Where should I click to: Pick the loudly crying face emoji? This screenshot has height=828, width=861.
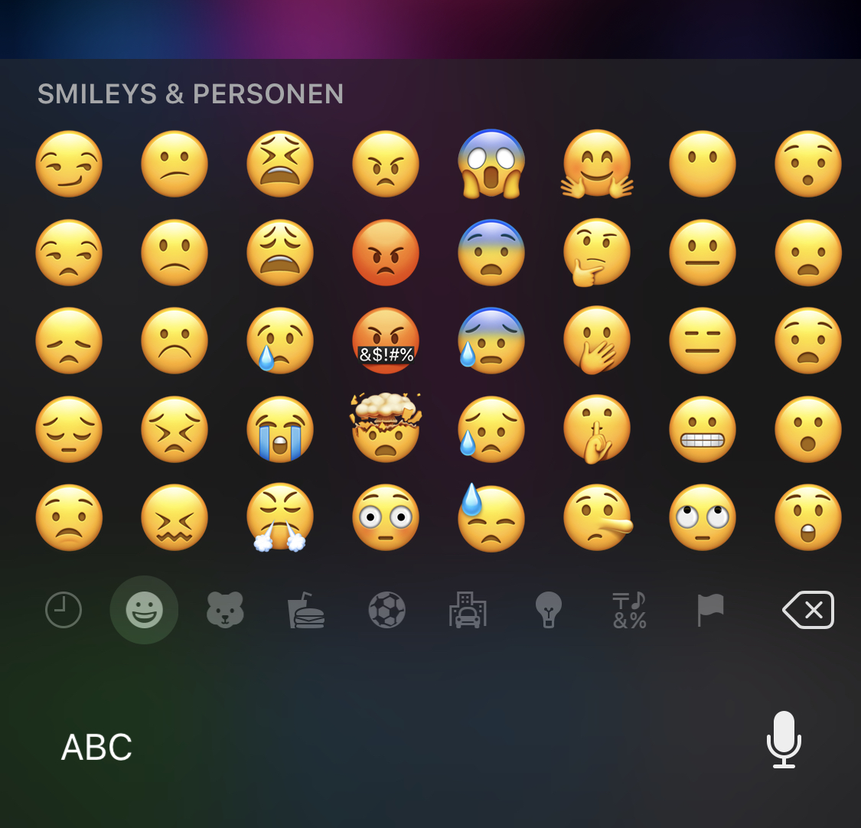click(x=280, y=429)
